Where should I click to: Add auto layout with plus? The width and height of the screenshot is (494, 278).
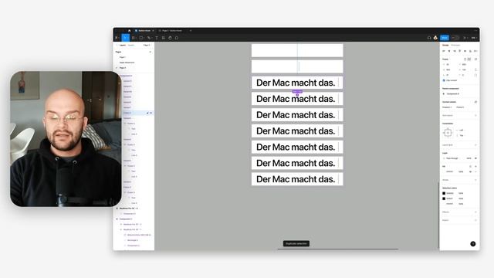click(x=475, y=115)
